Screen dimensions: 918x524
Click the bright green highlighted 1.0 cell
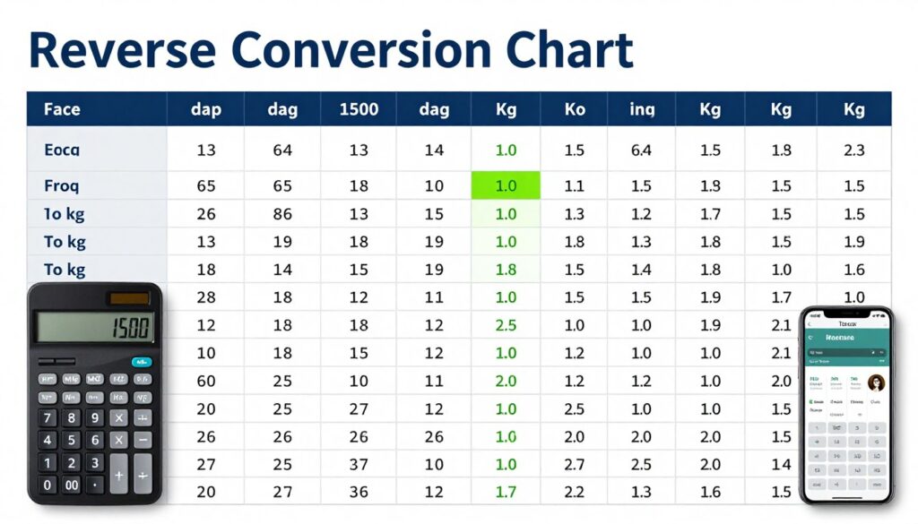(x=506, y=185)
